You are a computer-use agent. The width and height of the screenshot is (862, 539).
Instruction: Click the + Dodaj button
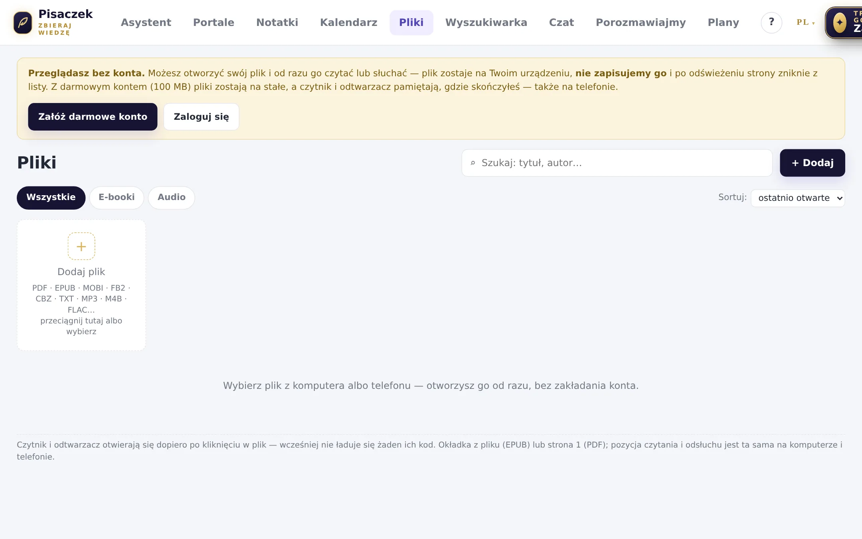click(x=813, y=163)
